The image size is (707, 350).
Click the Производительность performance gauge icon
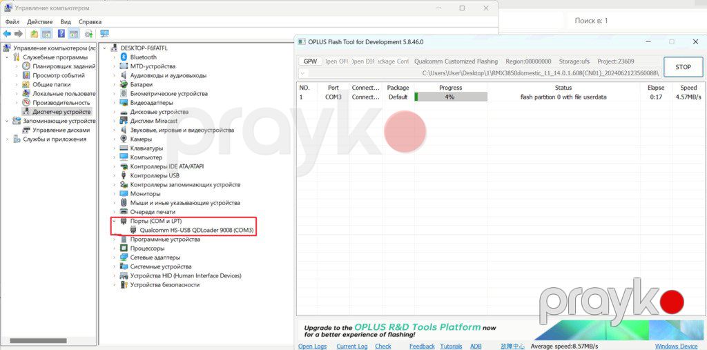pyautogui.click(x=26, y=103)
